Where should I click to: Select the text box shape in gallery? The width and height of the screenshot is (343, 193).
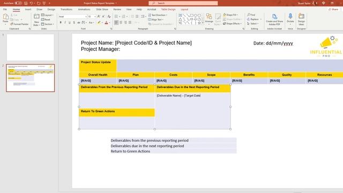point(180,16)
